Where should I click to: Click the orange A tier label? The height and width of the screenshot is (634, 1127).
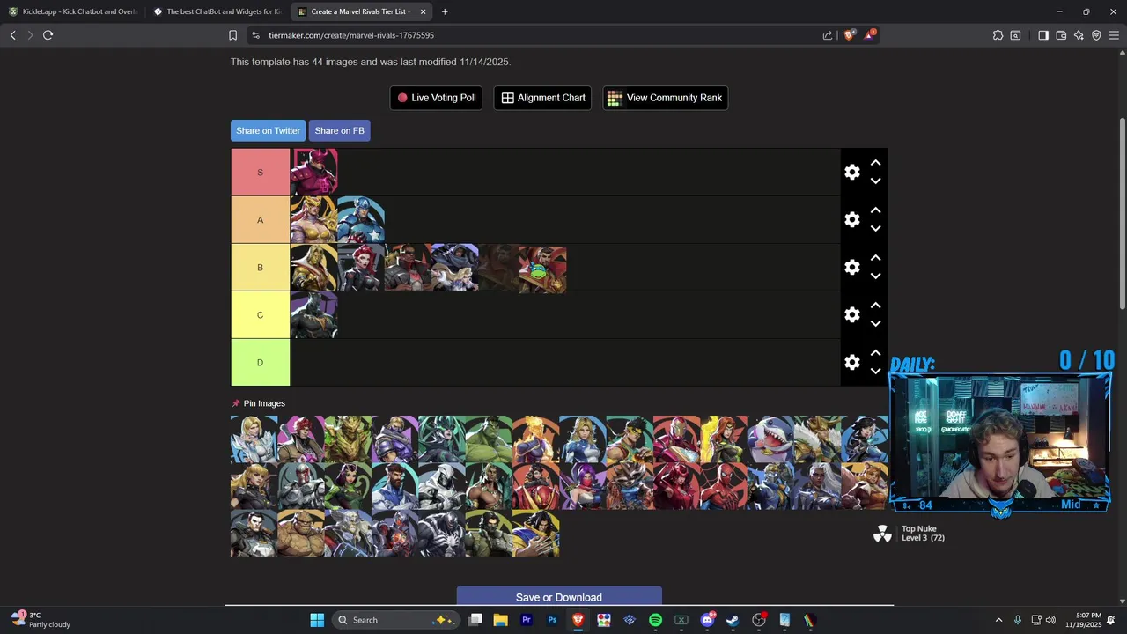click(260, 220)
